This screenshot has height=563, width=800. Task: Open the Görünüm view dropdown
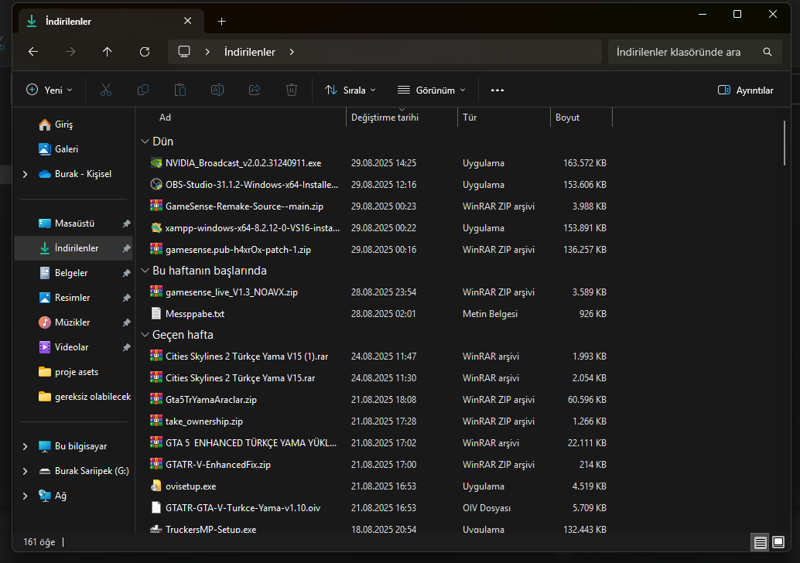click(432, 90)
